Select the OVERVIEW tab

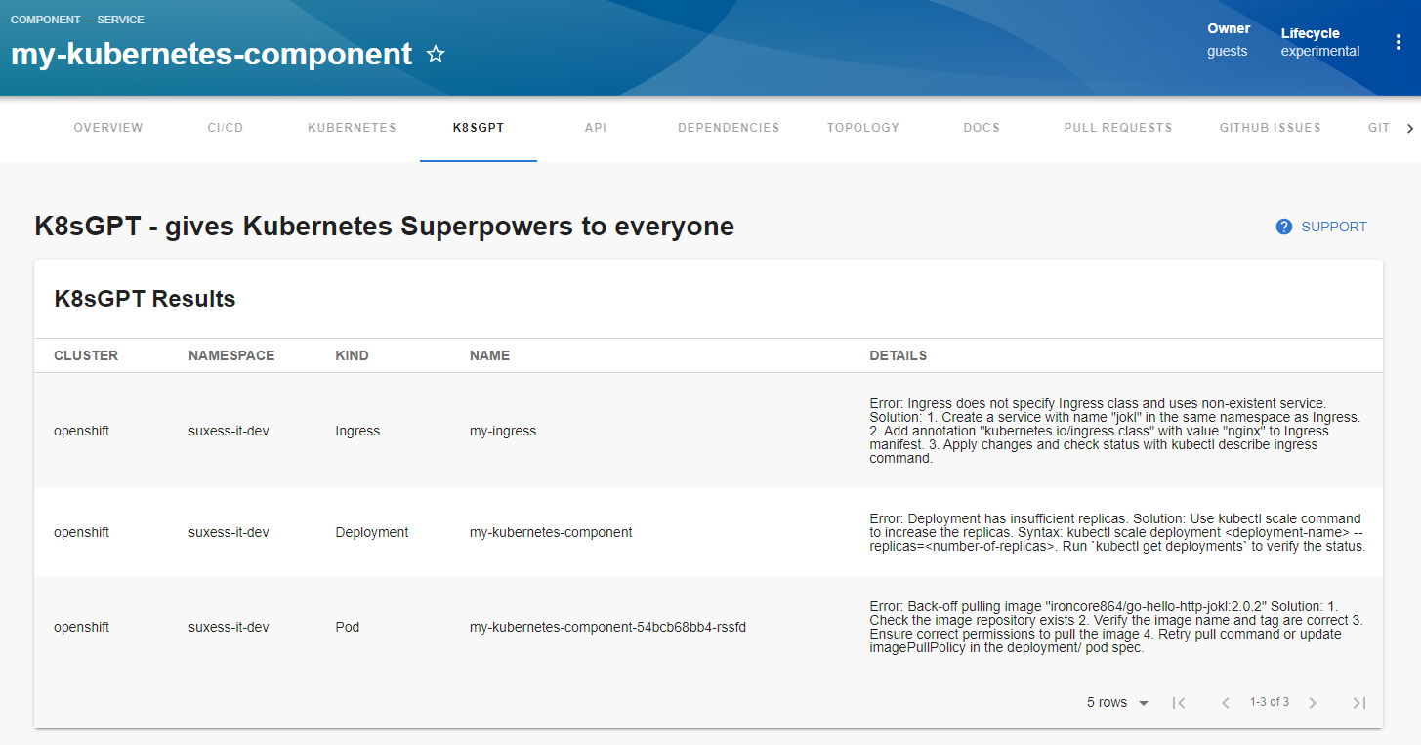click(x=107, y=127)
